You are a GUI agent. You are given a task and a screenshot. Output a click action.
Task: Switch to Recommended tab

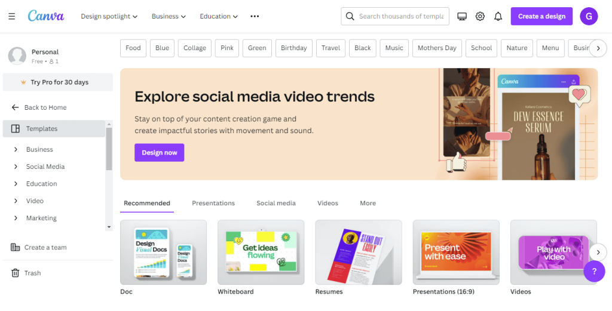[147, 203]
